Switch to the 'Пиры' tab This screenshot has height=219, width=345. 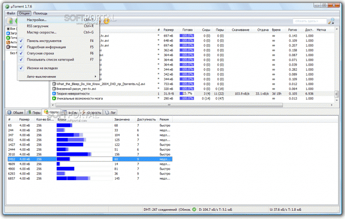[x=34, y=112]
